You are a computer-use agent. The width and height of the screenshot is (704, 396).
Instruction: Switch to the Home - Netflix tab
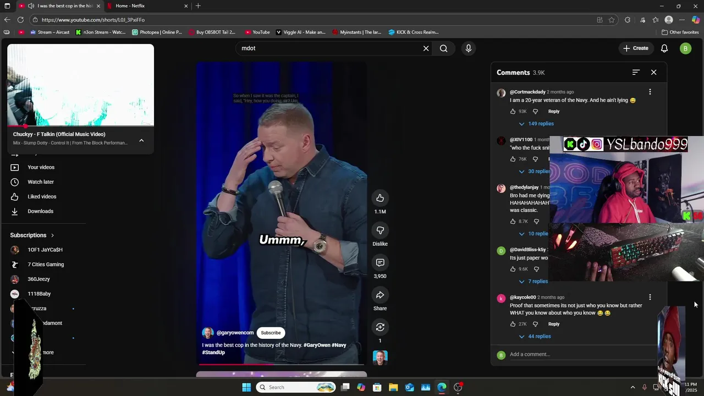(147, 6)
